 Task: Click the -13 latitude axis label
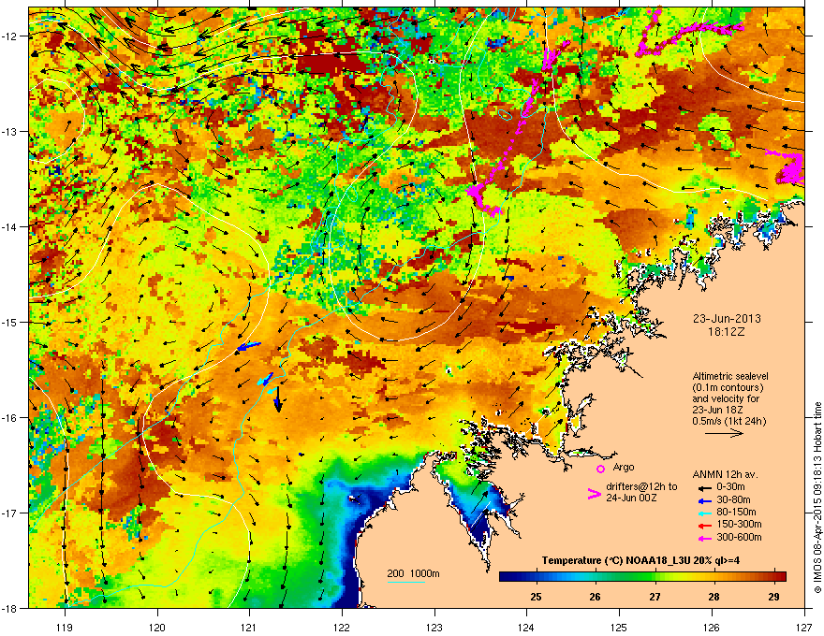point(10,131)
